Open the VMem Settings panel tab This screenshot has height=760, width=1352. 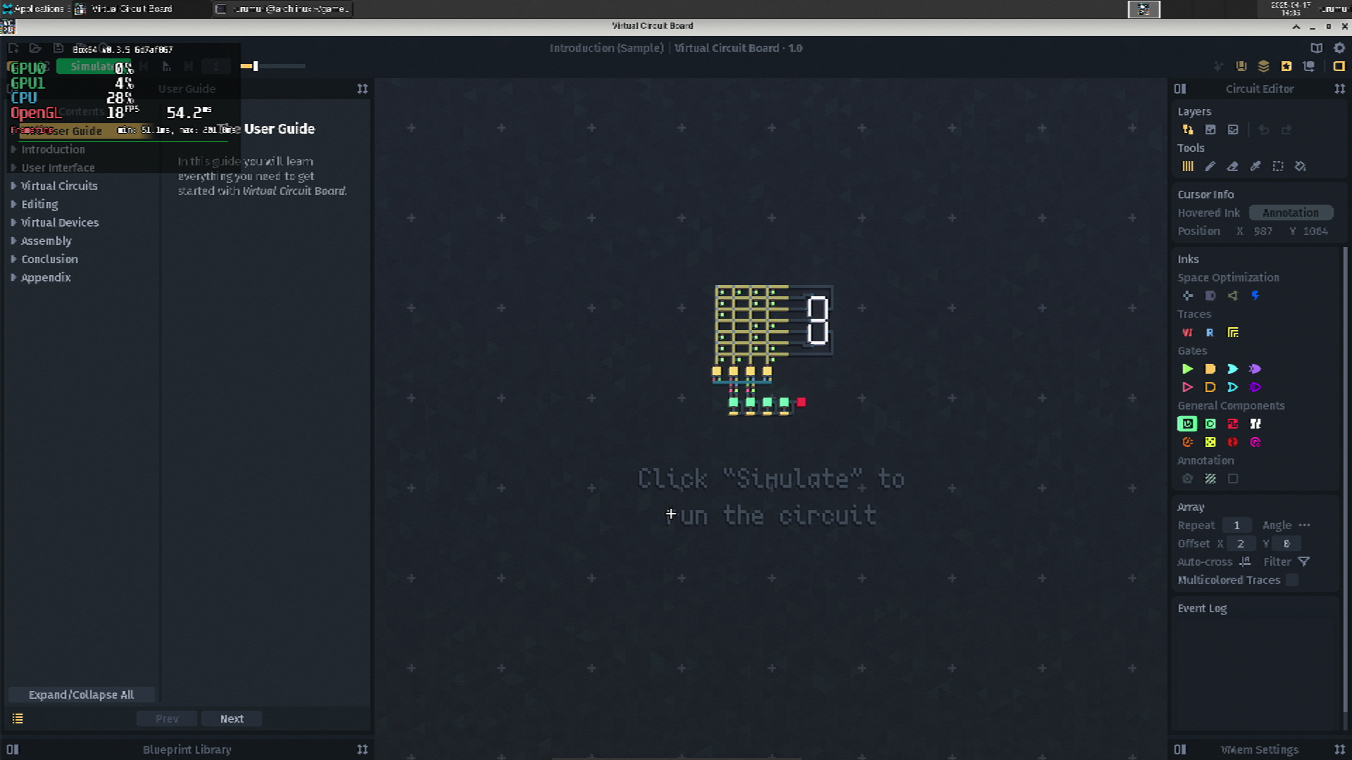[1260, 749]
